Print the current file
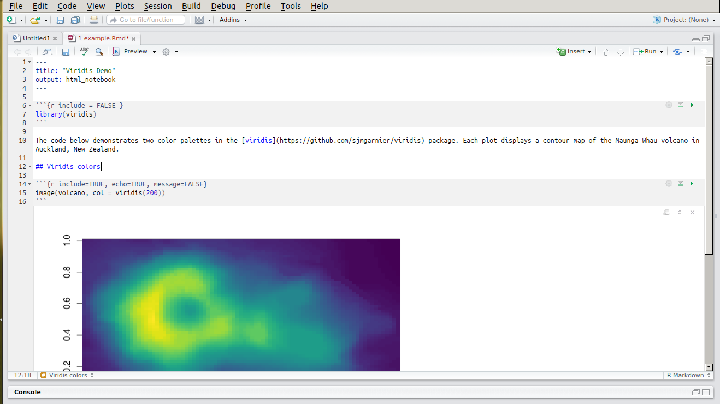 94,20
